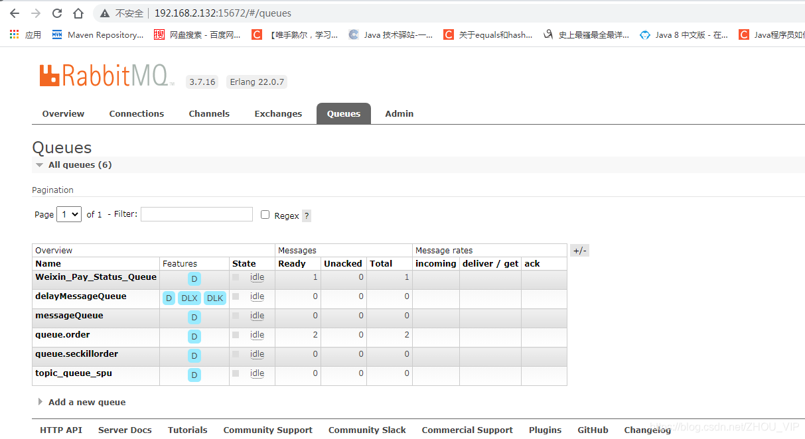Sort queues by Total column
Viewport: 805px width, 439px height.
coord(381,263)
